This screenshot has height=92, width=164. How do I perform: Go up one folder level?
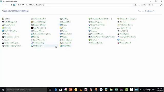11,5
